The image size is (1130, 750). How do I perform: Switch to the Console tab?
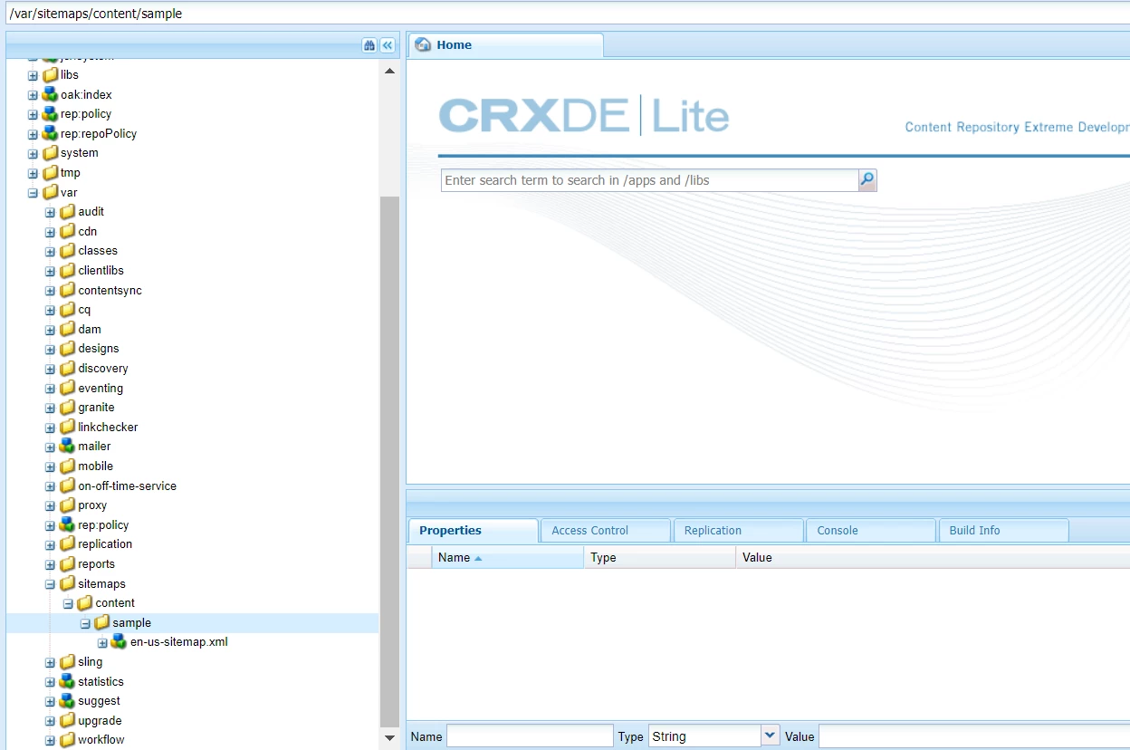[x=870, y=531]
